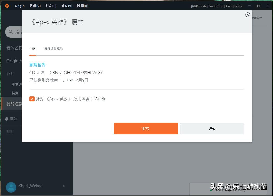Expand the Shark_Weirdo profile chevron
Image resolution: width=273 pixels, height=196 pixels.
tap(64, 186)
